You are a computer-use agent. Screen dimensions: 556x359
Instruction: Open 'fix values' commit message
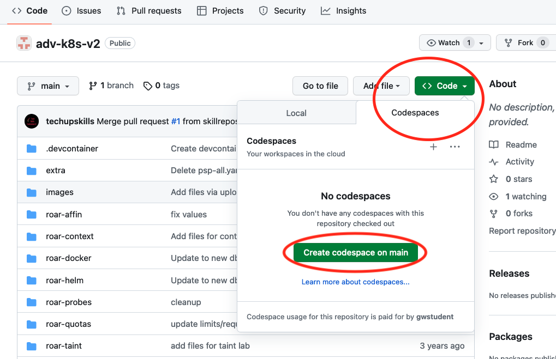point(189,214)
